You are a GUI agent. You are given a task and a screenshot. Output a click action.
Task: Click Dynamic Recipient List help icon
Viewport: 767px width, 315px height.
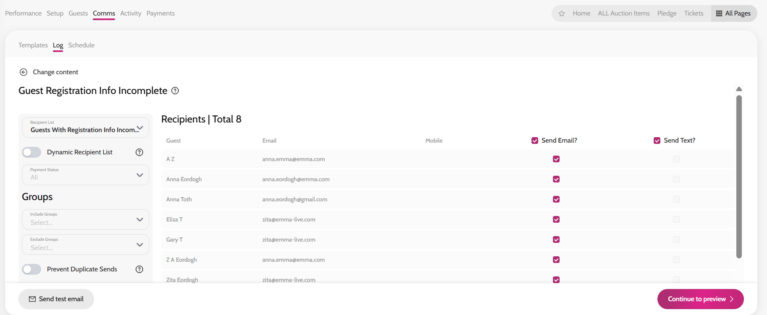(139, 152)
